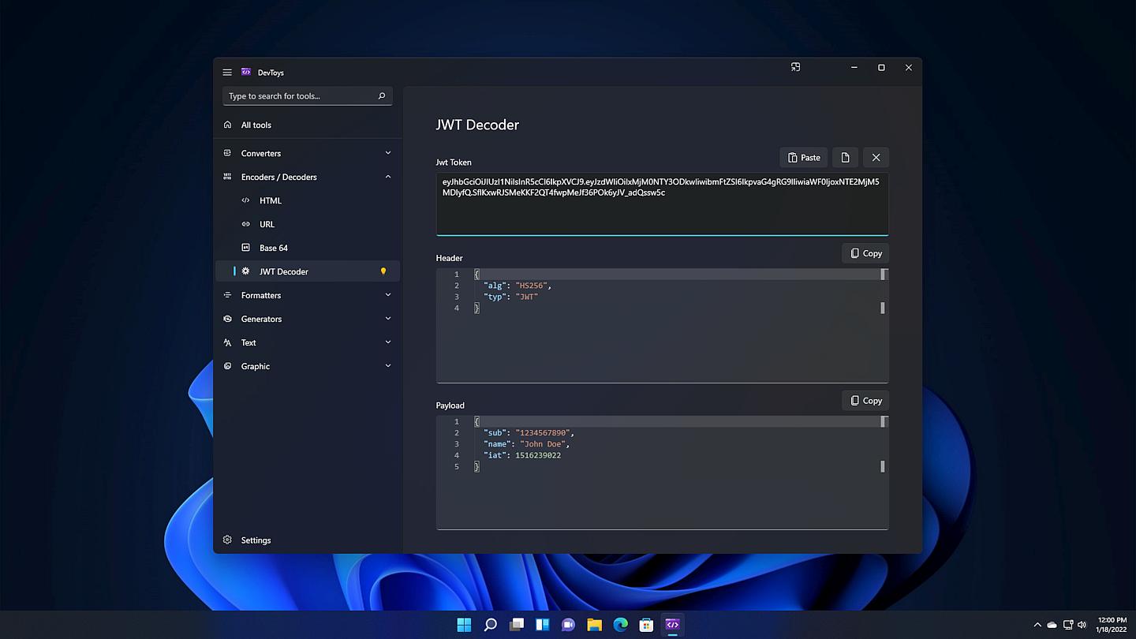Click the "sub": "1234567890" line

[x=529, y=433]
